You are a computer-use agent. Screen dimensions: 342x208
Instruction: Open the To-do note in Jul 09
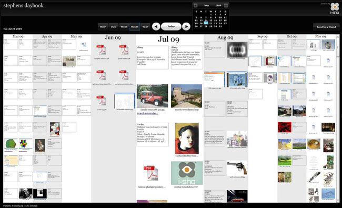point(153,134)
